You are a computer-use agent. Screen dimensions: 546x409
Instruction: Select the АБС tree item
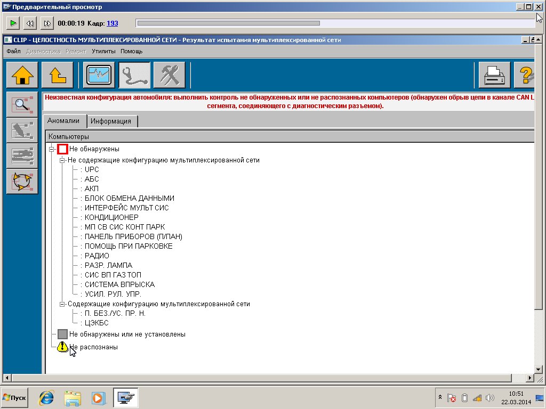tap(92, 179)
